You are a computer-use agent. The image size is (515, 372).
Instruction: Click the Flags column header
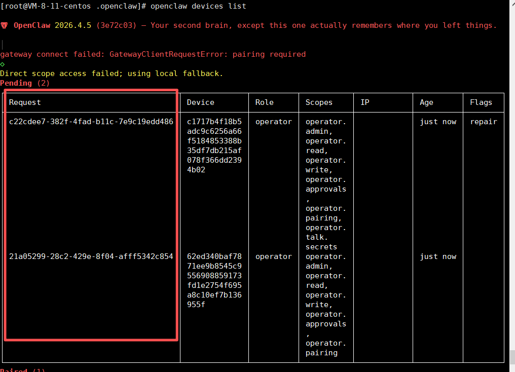tap(481, 102)
